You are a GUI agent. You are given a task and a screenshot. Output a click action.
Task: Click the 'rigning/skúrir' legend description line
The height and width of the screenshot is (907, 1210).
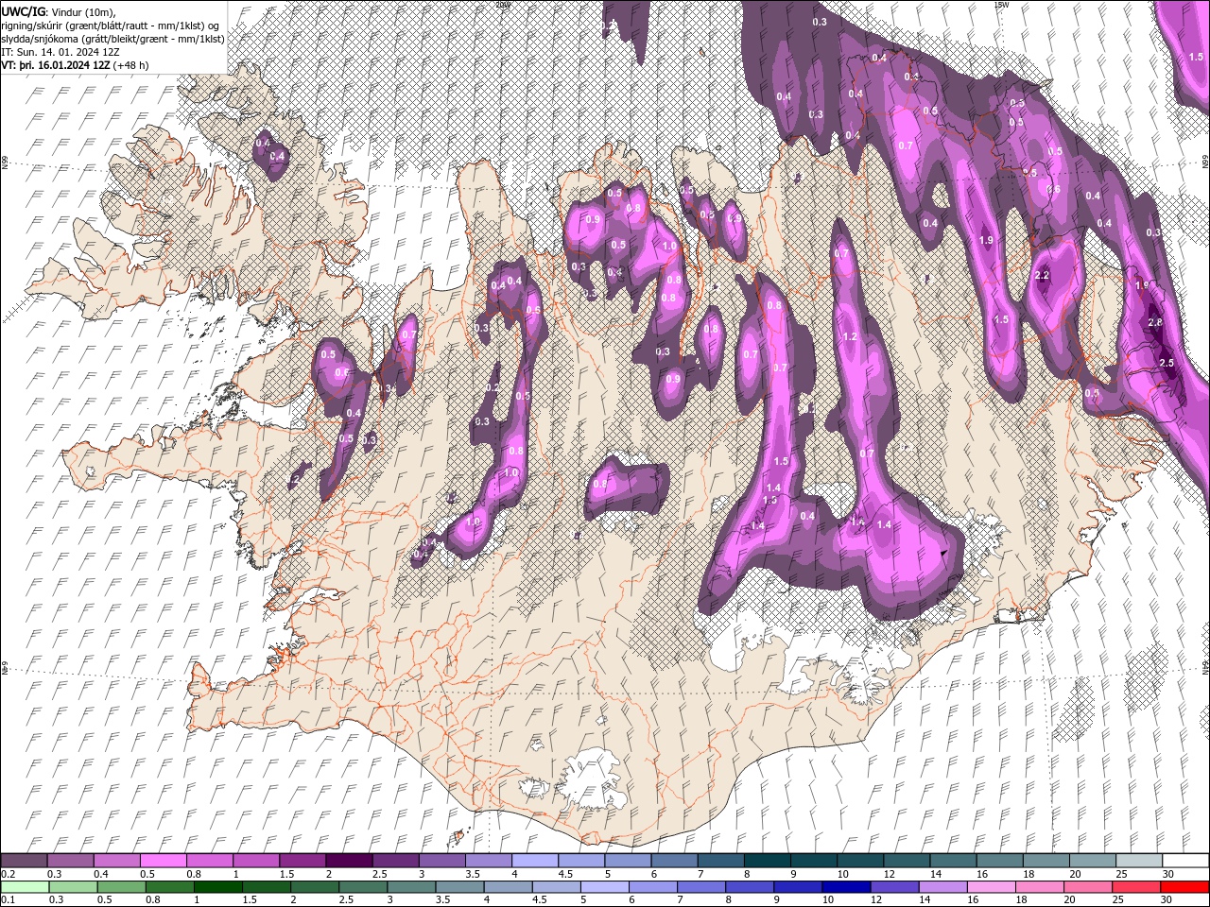tap(112, 25)
